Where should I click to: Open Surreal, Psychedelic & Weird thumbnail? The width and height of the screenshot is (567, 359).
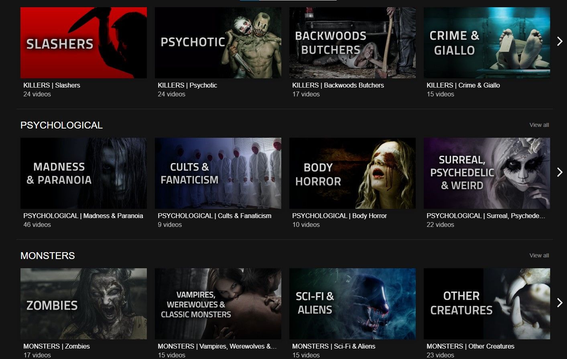coord(487,173)
